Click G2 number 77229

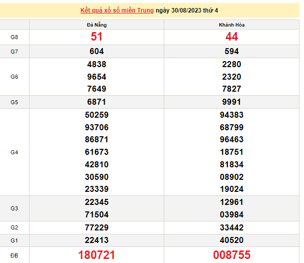click(97, 227)
